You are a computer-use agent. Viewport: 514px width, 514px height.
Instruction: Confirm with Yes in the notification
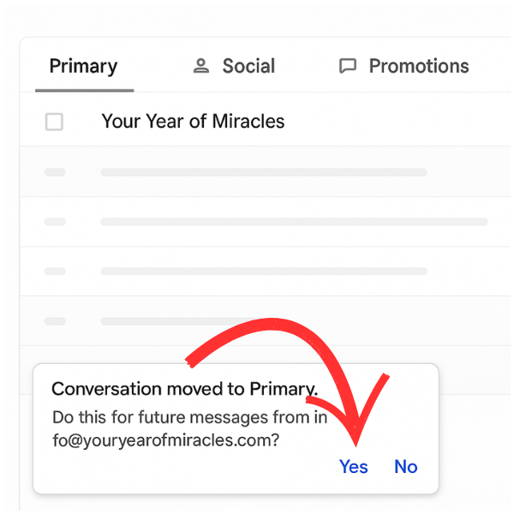tap(353, 467)
